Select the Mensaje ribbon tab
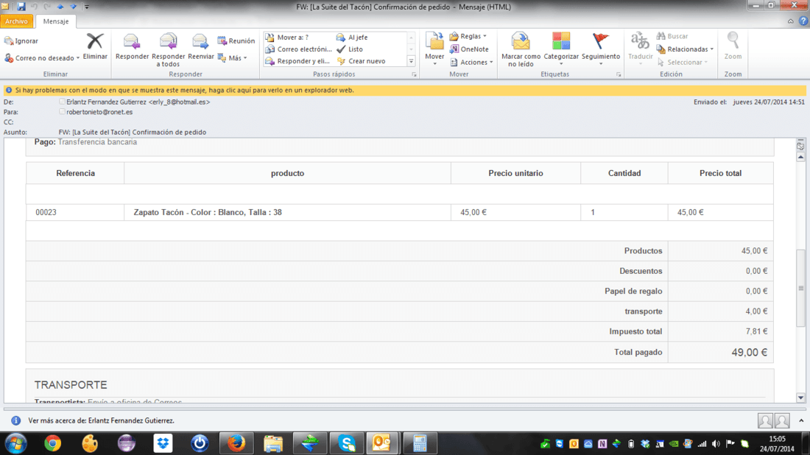 56,21
